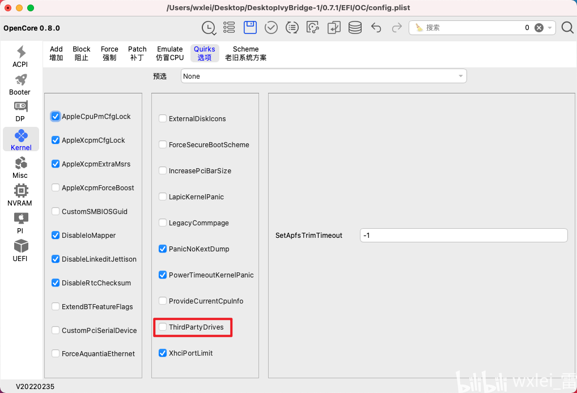577x393 pixels.
Task: Expand the search history dropdown arrow
Action: tap(550, 28)
